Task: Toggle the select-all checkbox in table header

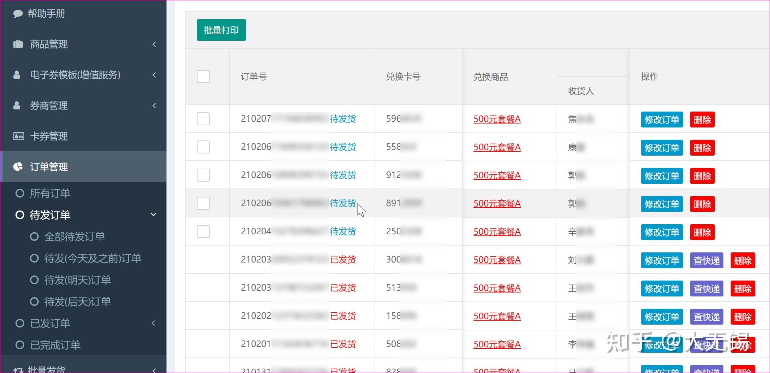Action: 203,77
